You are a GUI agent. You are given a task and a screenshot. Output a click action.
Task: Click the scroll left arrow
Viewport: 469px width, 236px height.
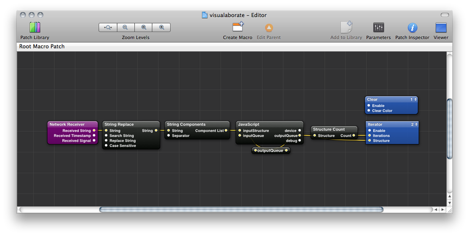pyautogui.click(x=436, y=210)
